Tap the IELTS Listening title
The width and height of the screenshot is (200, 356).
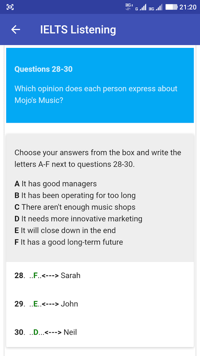(78, 30)
